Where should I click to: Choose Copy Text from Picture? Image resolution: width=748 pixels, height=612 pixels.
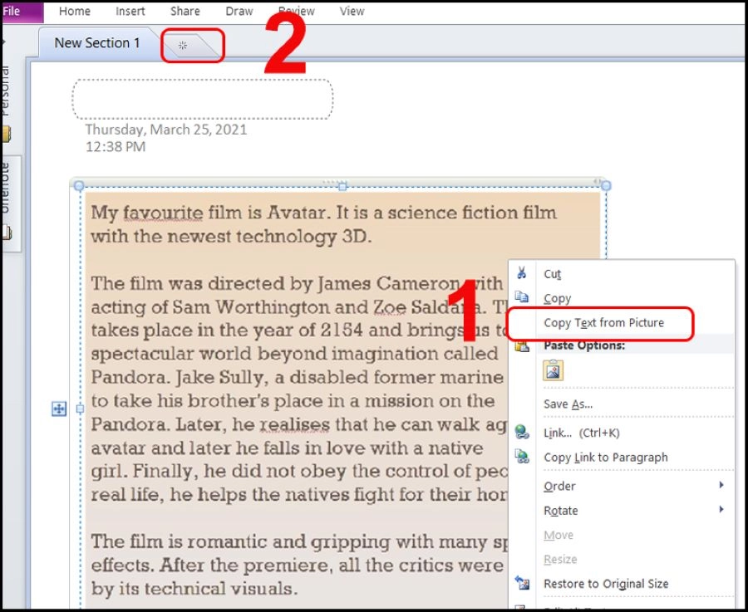pyautogui.click(x=603, y=323)
